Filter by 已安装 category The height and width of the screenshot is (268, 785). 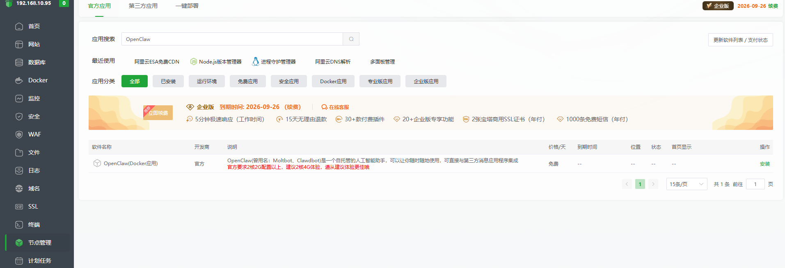click(168, 81)
